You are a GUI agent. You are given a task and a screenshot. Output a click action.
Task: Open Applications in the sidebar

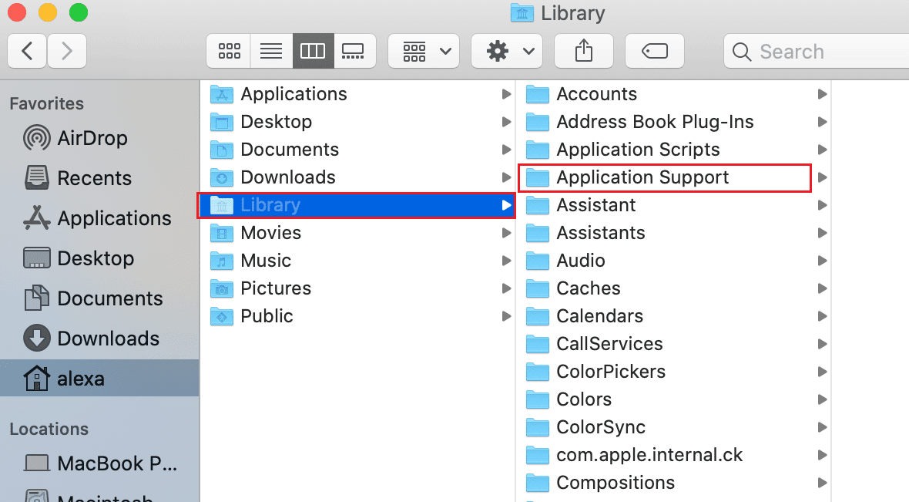coord(97,218)
